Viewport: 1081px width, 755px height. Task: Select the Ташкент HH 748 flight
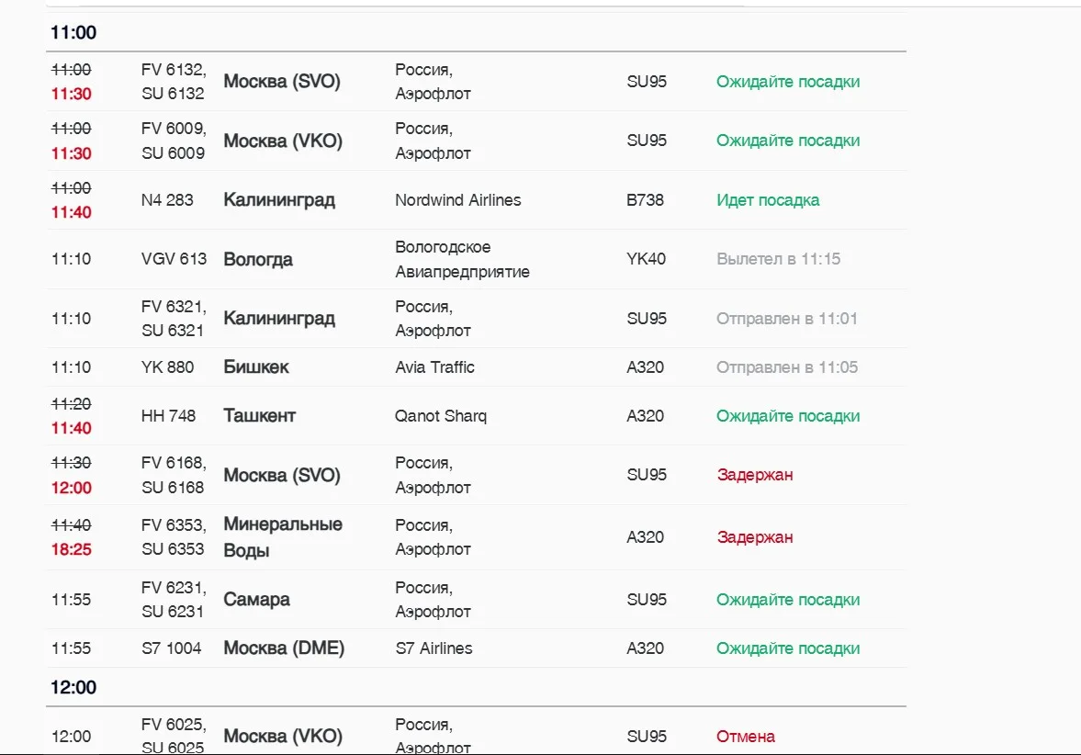[x=476, y=416]
